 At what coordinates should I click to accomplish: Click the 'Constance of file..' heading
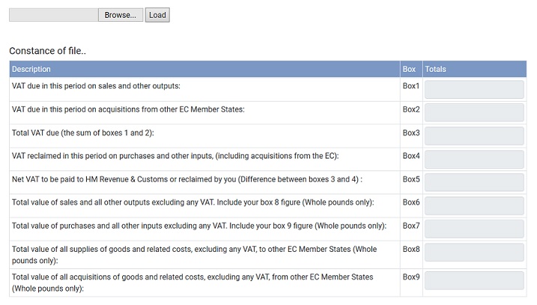[48, 51]
